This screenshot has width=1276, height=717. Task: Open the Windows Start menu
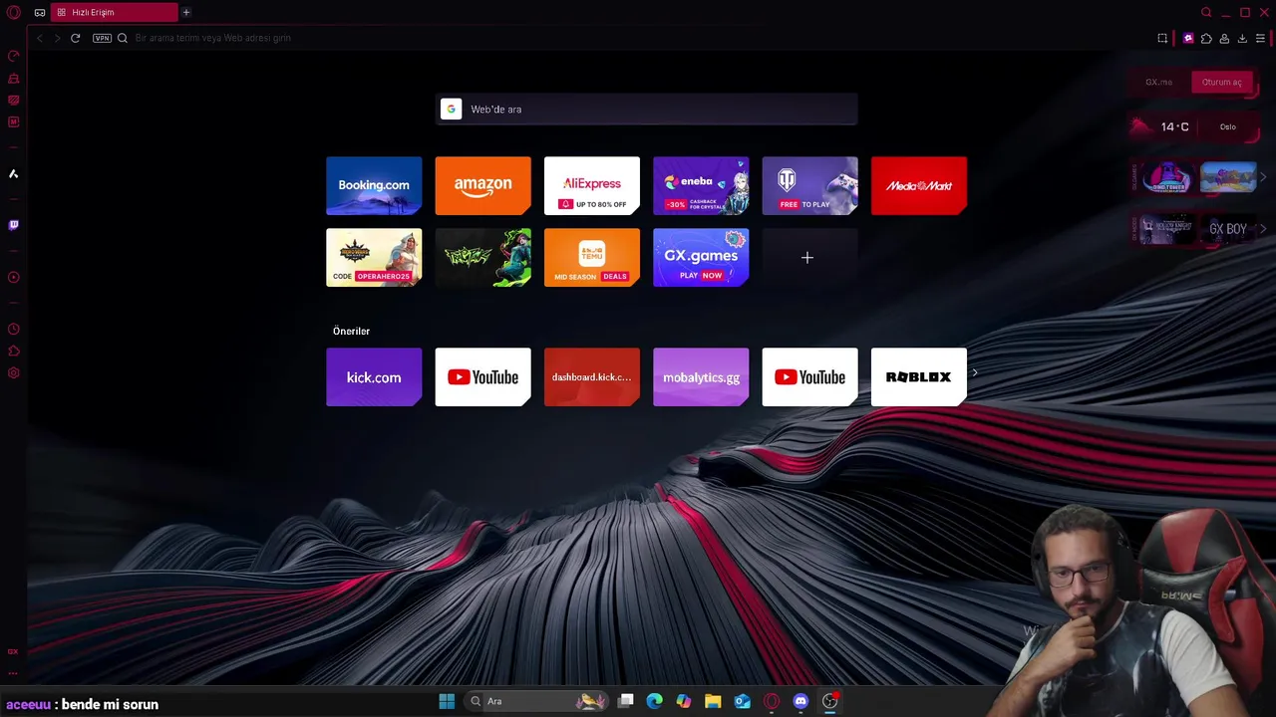coord(447,701)
